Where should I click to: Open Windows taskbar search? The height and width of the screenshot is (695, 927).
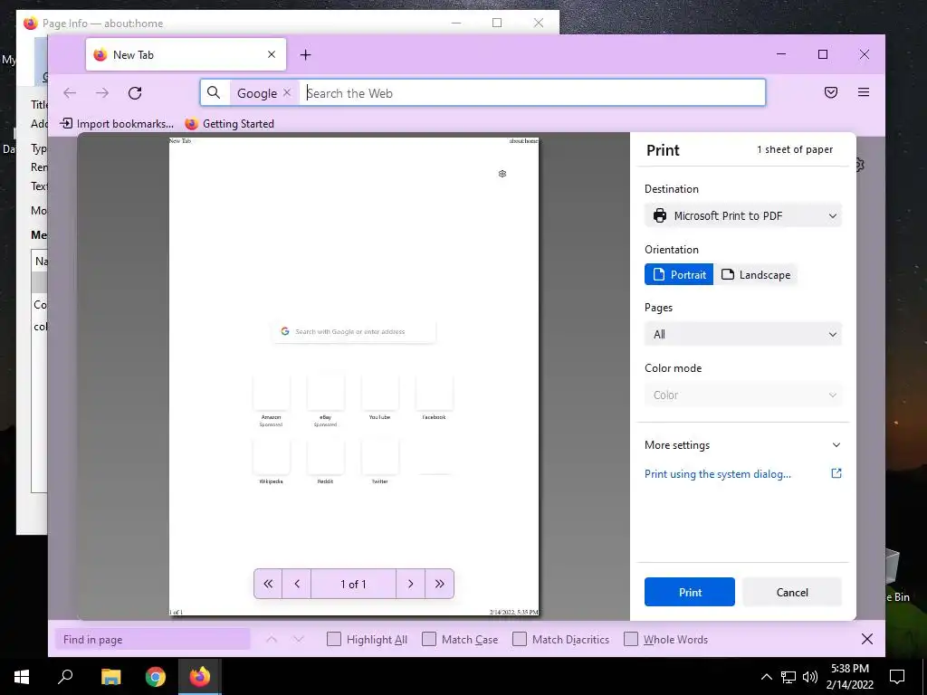(x=65, y=677)
